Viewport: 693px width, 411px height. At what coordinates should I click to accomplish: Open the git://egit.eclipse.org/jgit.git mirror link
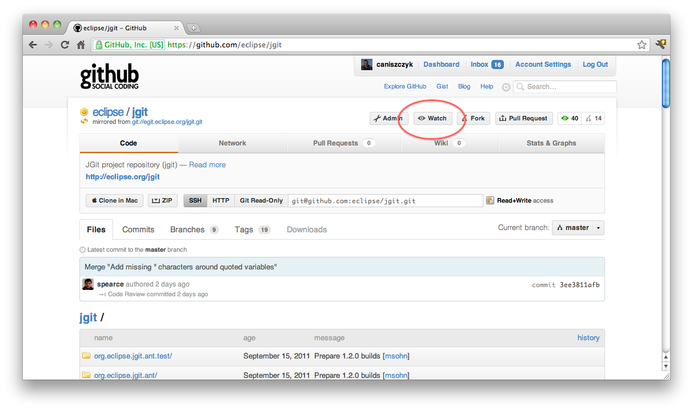[167, 122]
